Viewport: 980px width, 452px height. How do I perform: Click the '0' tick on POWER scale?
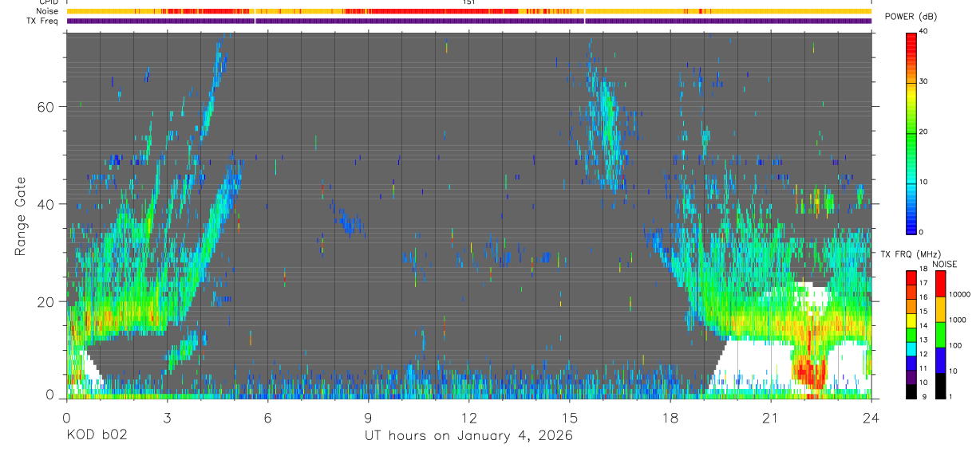coord(921,232)
